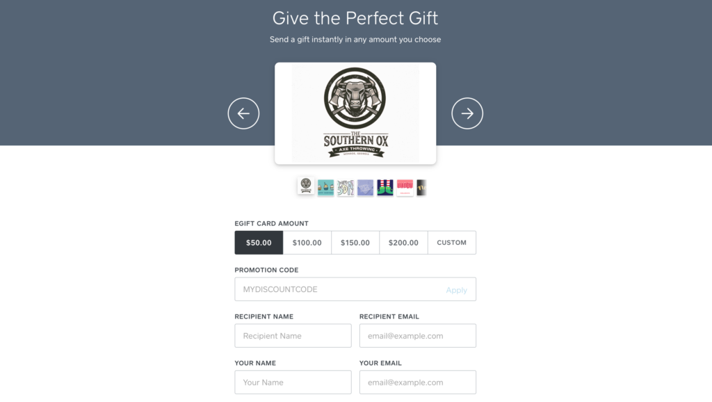Advance to the next gift card design
This screenshot has width=712, height=402.
[x=467, y=113]
